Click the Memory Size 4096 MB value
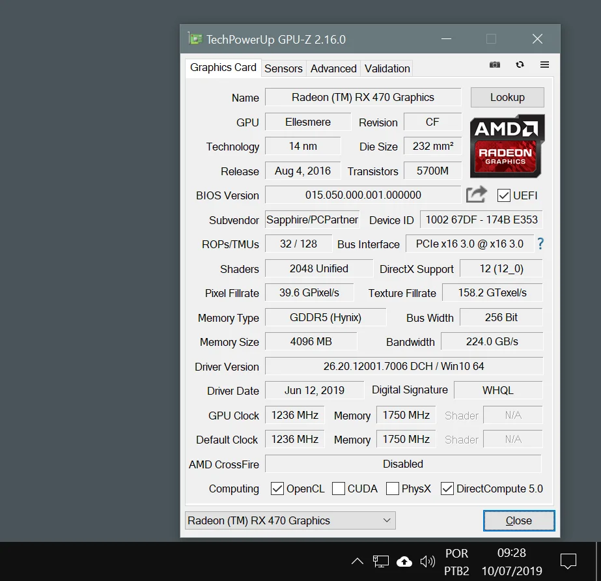 click(311, 341)
